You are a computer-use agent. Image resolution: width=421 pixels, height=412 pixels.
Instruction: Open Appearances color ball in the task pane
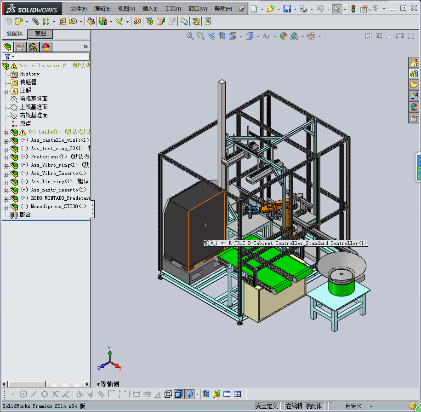(414, 106)
